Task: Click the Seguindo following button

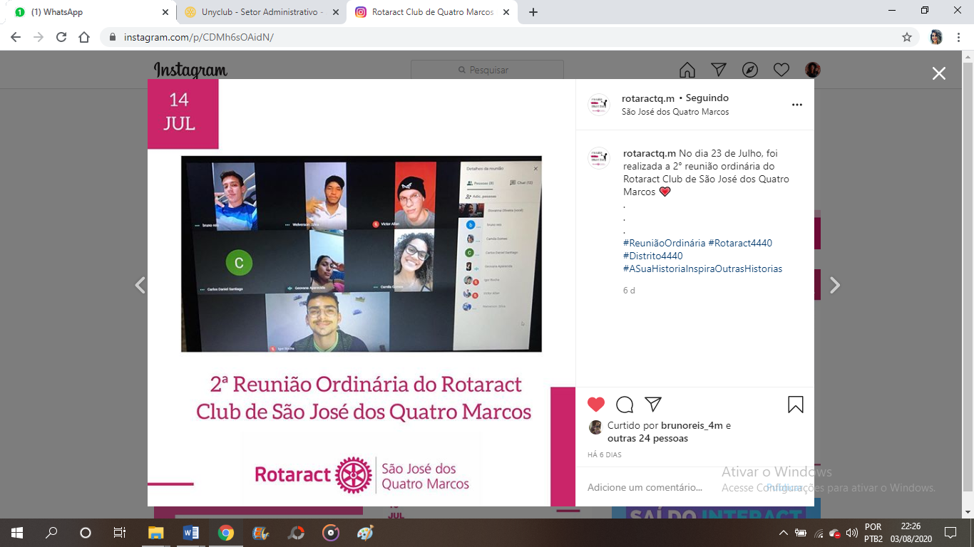Action: 707,98
